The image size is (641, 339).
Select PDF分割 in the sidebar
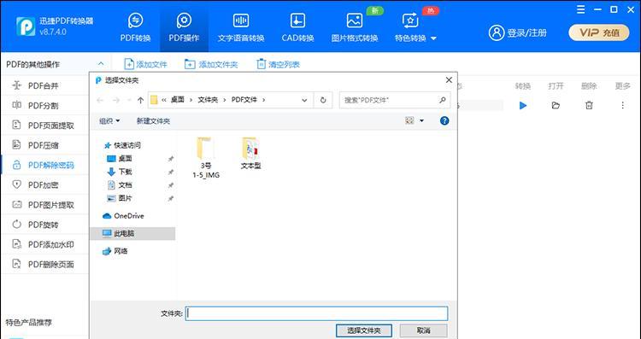coord(45,105)
